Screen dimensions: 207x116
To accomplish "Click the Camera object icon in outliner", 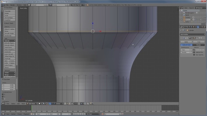I will pyautogui.click(x=184, y=17).
